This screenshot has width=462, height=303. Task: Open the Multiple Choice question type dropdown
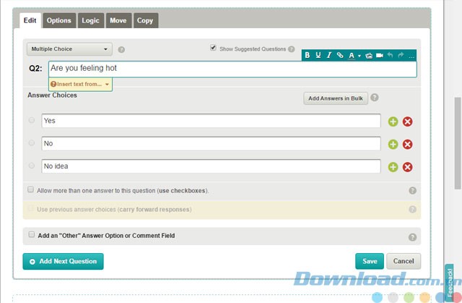coord(69,50)
